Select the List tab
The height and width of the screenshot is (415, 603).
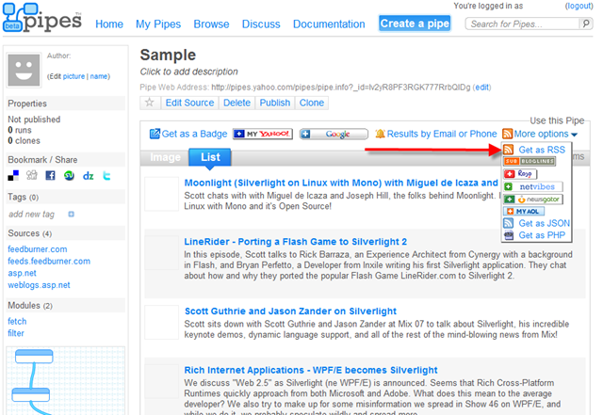coord(210,157)
